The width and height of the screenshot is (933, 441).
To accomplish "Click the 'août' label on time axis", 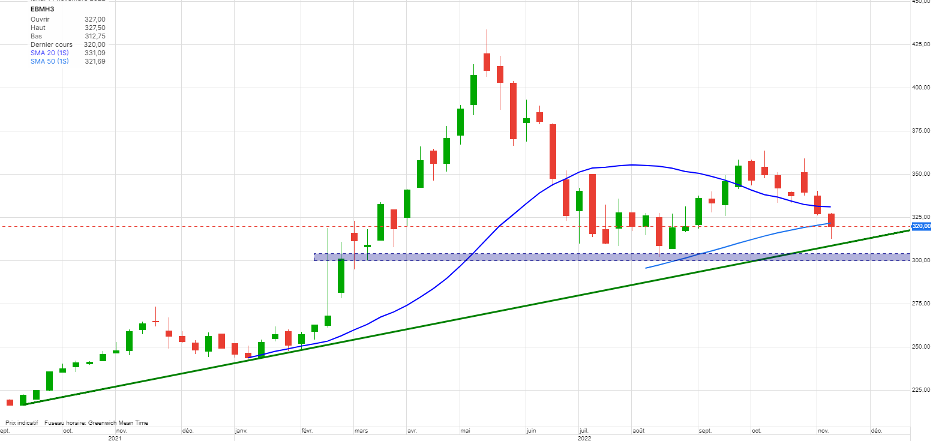I will click(x=638, y=431).
